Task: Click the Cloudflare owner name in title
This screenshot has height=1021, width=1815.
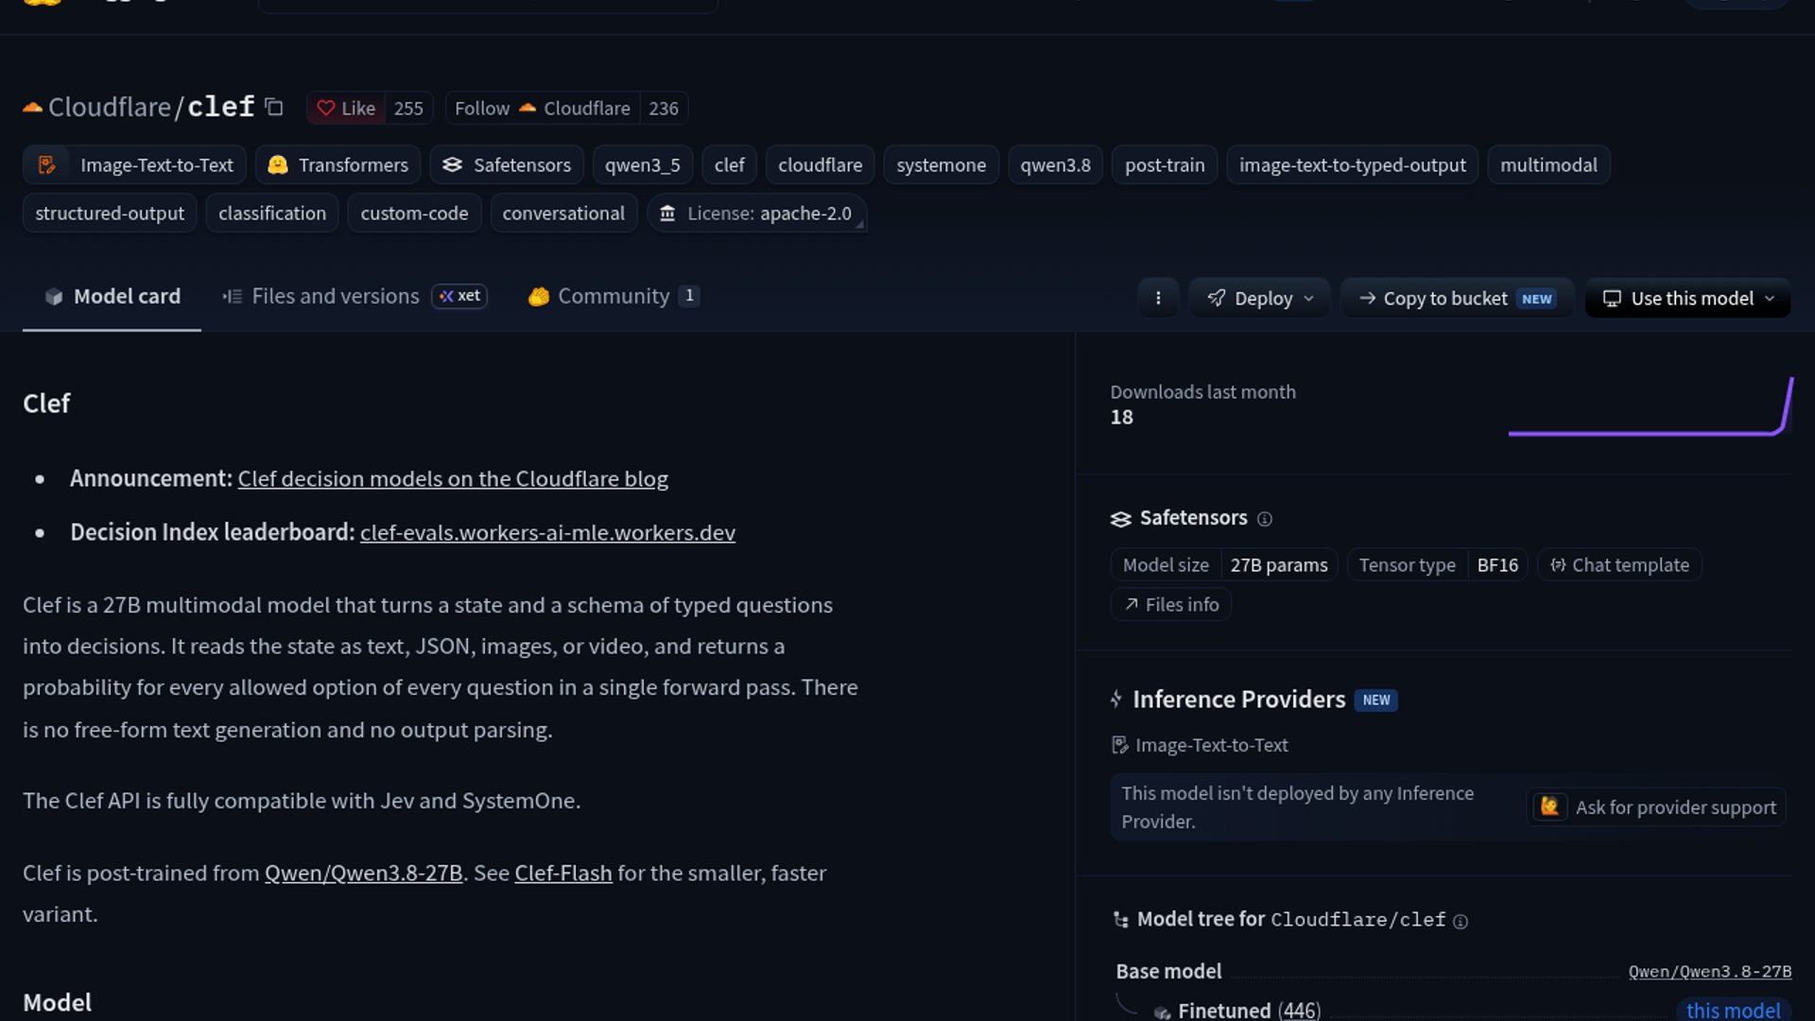Action: (x=109, y=107)
